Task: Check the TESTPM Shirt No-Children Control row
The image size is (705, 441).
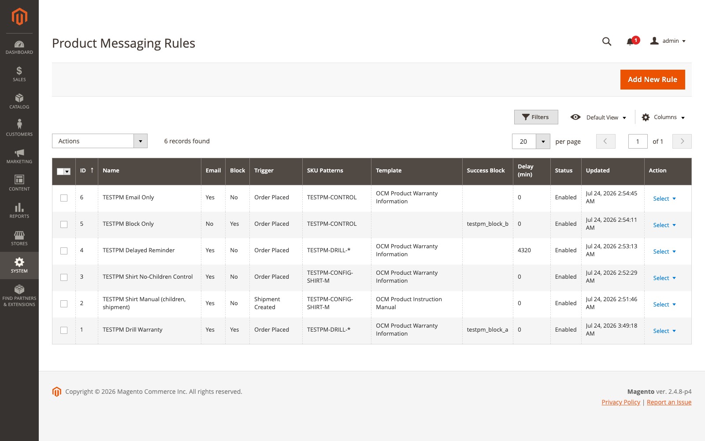Action: coord(64,277)
